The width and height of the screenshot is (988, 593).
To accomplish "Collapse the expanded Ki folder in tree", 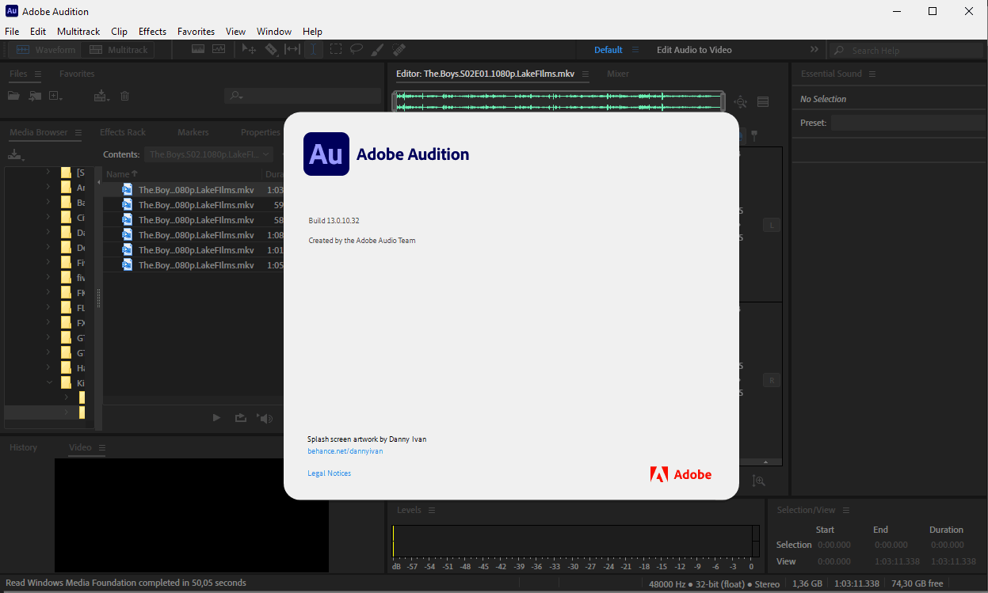I will pyautogui.click(x=48, y=383).
